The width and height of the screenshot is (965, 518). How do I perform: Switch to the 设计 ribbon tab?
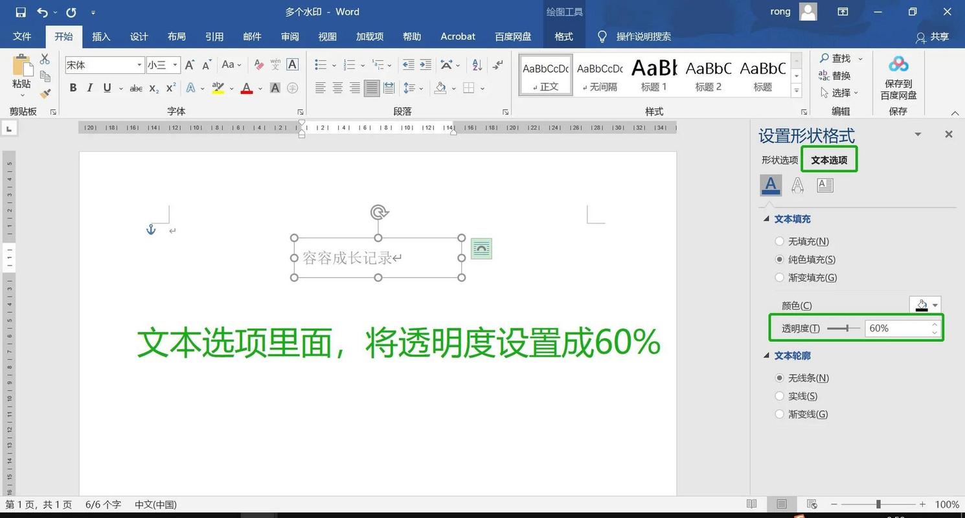[x=139, y=37]
